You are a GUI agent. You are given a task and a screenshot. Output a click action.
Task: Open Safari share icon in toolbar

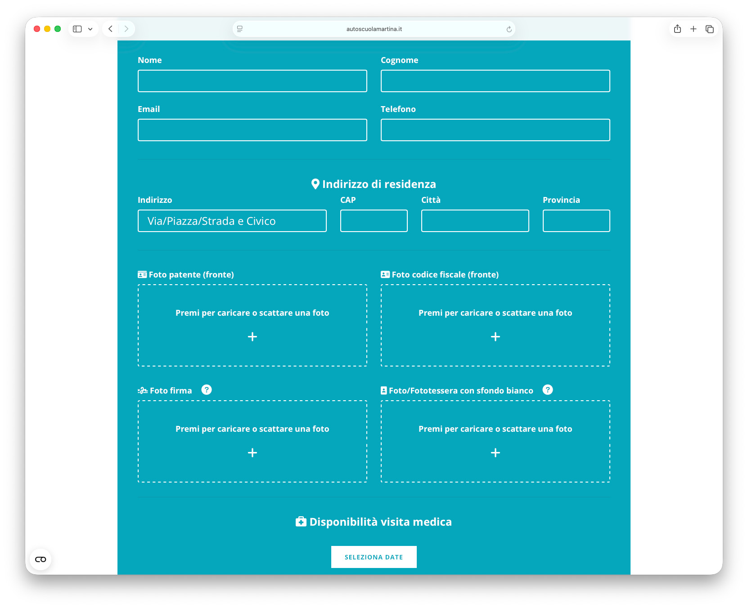tap(677, 29)
